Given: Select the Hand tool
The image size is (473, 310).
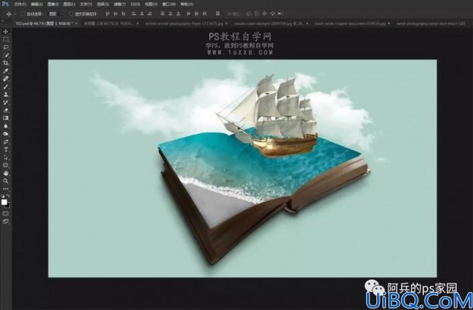Looking at the screenshot, I should point(6,173).
